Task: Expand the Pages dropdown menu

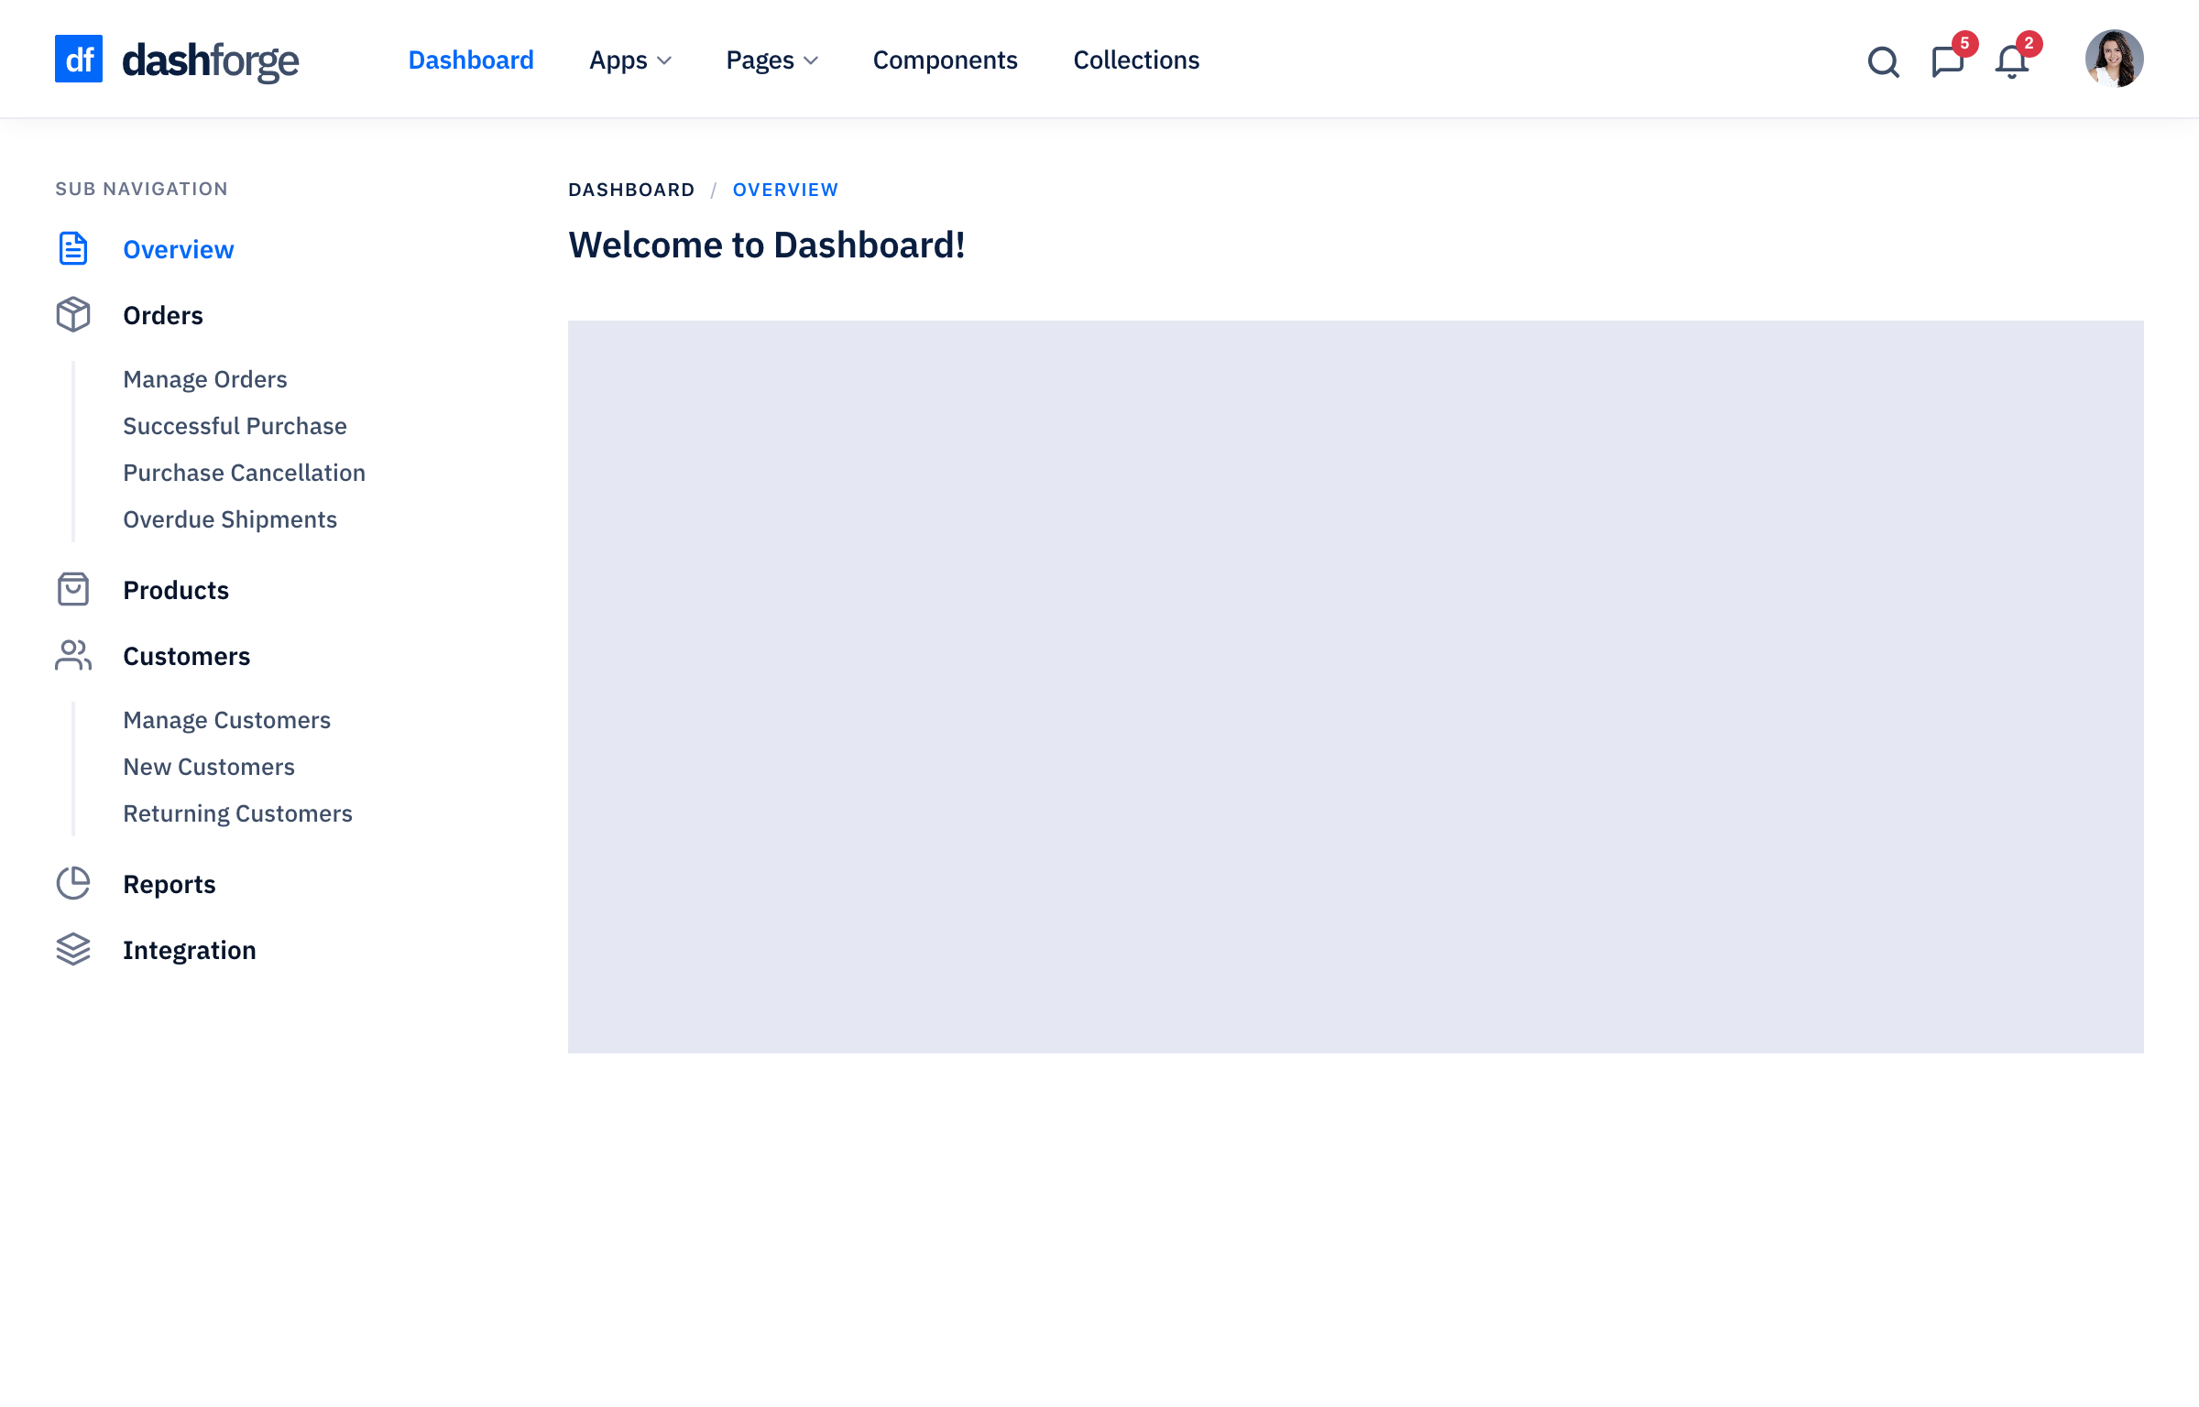Action: click(771, 60)
